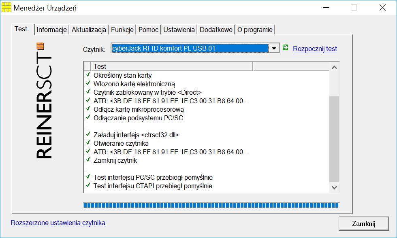Go to the Ustawienia tab
The height and width of the screenshot is (238, 397).
179,30
